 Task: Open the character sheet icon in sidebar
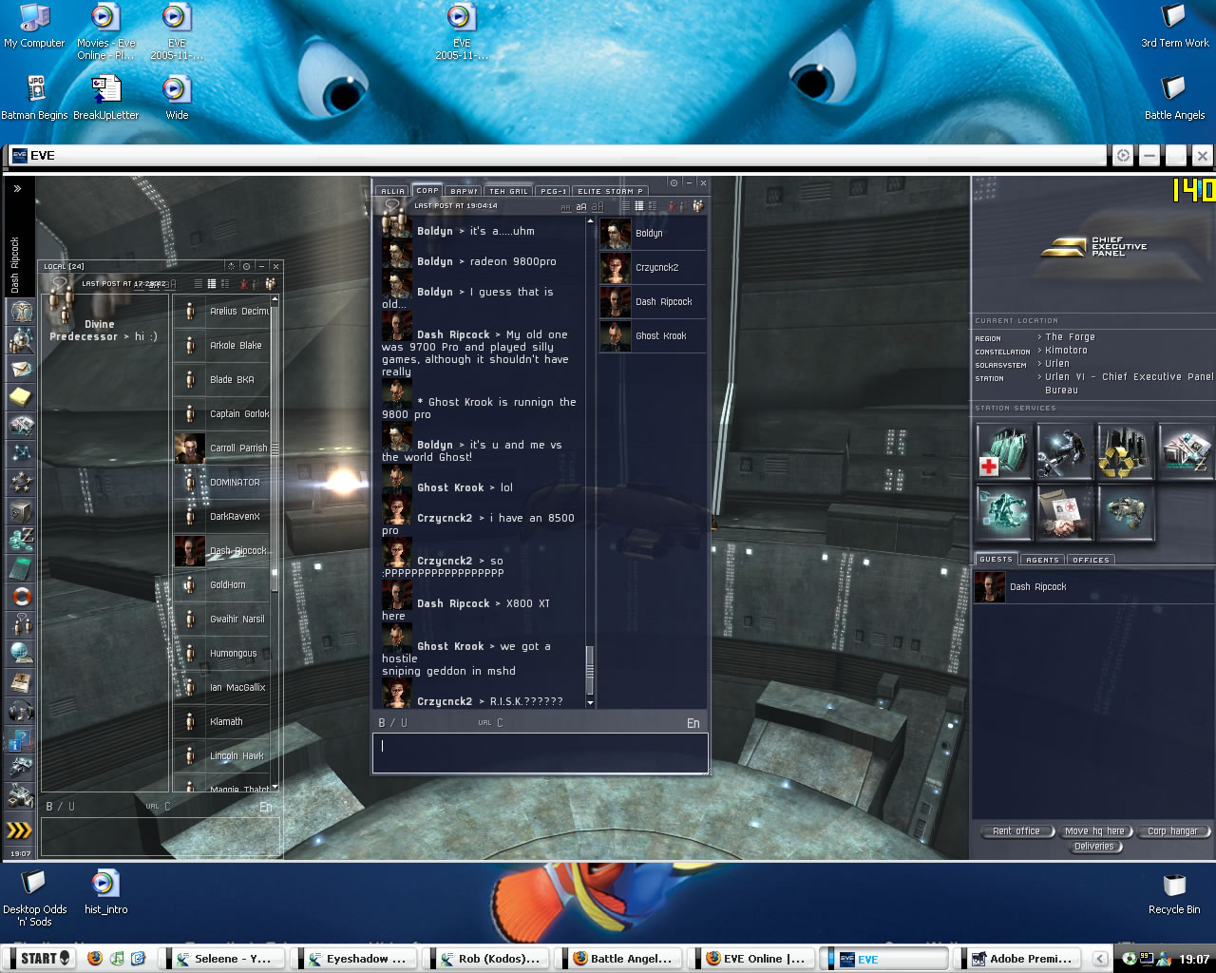tap(21, 312)
